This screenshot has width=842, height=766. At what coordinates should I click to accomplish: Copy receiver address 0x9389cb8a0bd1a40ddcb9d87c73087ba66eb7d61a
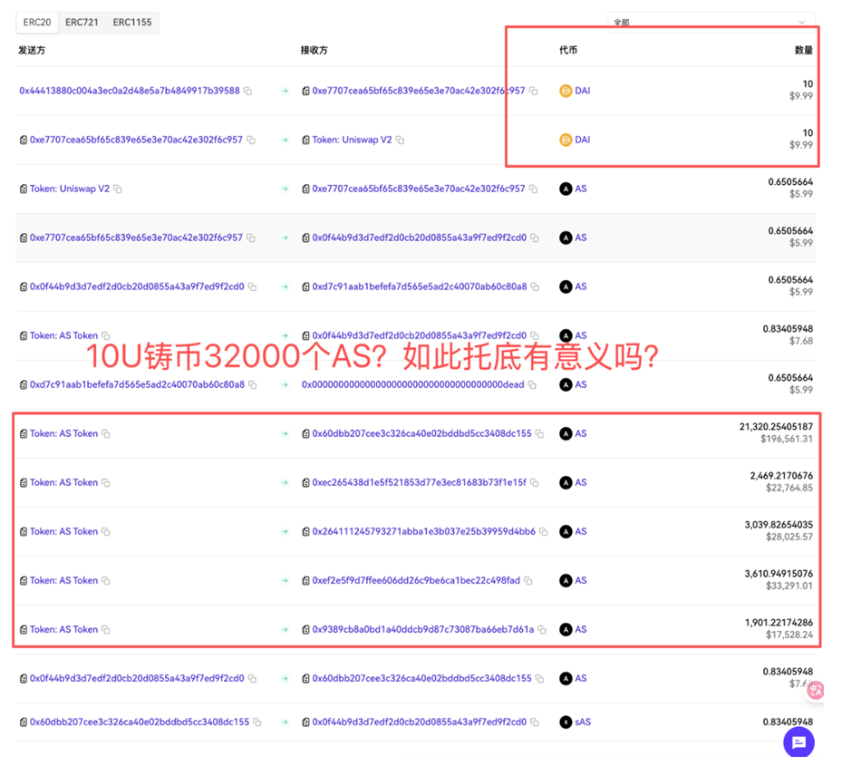542,630
